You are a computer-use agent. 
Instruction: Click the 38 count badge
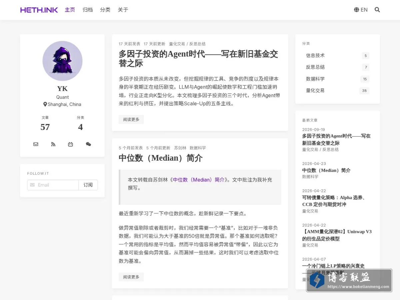coord(364,91)
